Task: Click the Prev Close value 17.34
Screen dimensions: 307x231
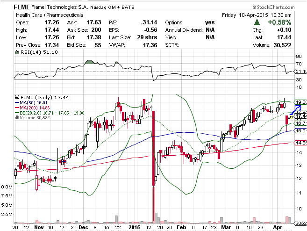Action: tap(52, 45)
